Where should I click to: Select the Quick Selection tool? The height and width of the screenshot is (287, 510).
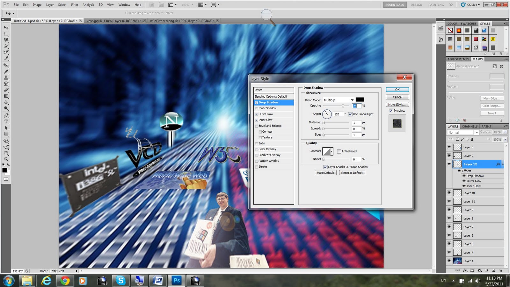pos(6,46)
